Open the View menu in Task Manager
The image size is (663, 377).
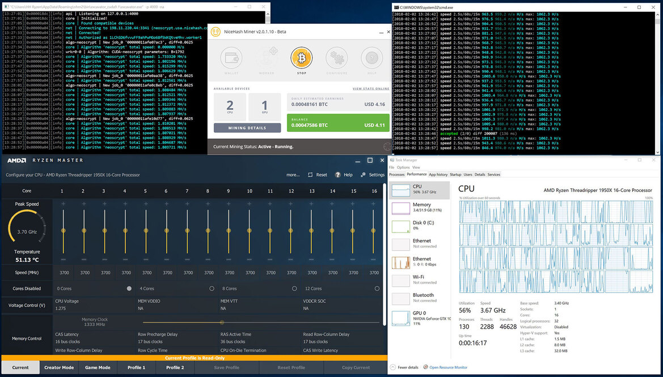click(416, 168)
